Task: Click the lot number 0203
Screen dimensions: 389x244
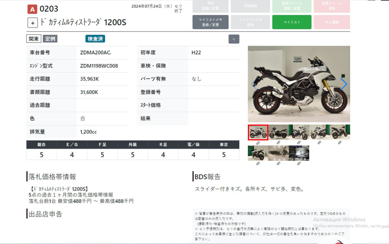Action: point(49,9)
